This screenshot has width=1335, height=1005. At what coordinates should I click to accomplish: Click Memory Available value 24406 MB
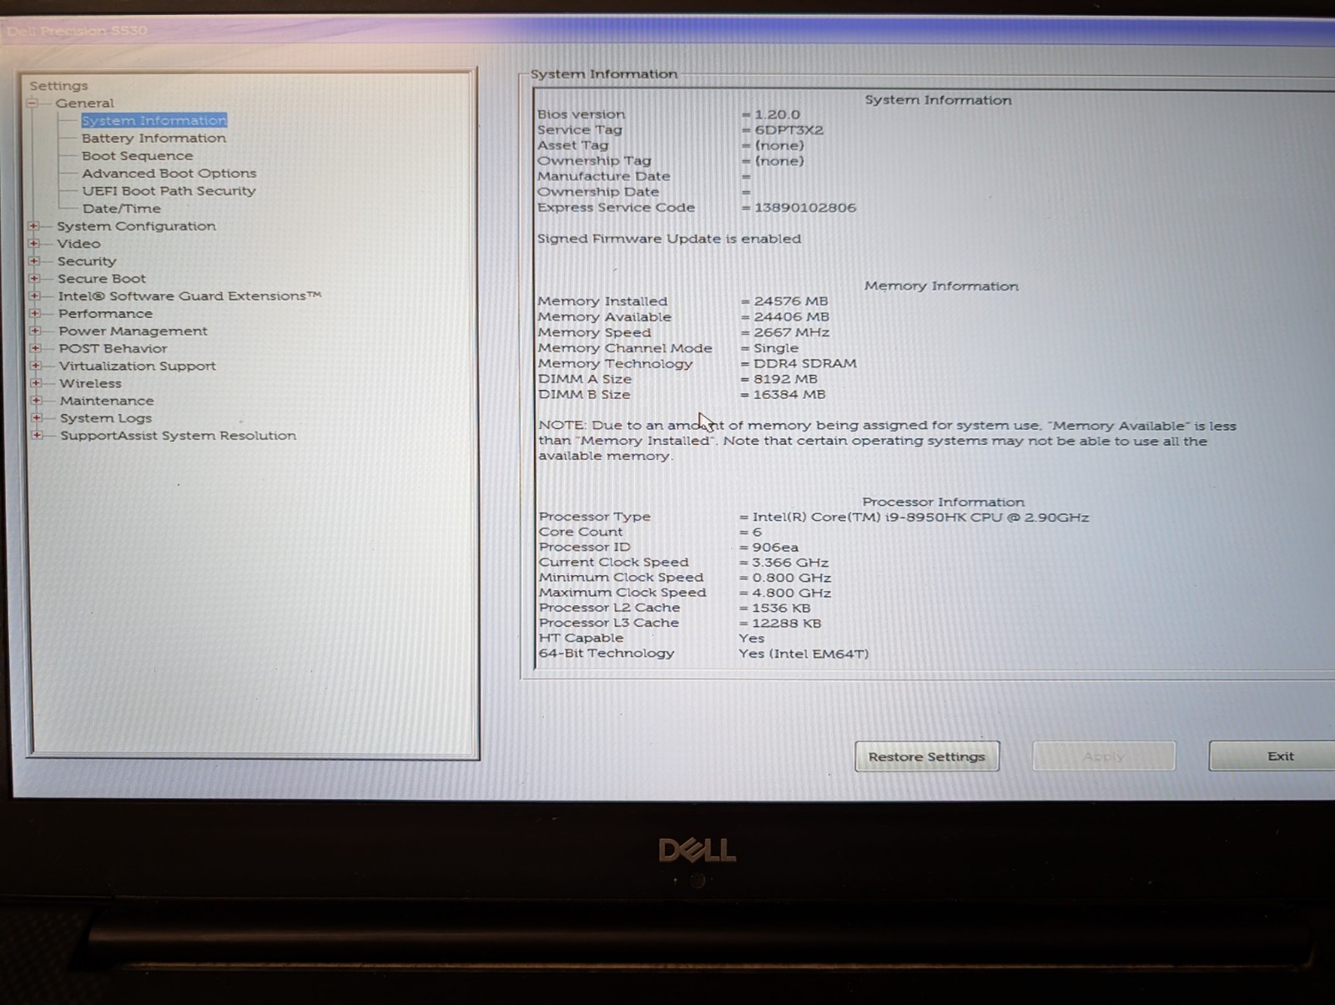[x=791, y=317]
